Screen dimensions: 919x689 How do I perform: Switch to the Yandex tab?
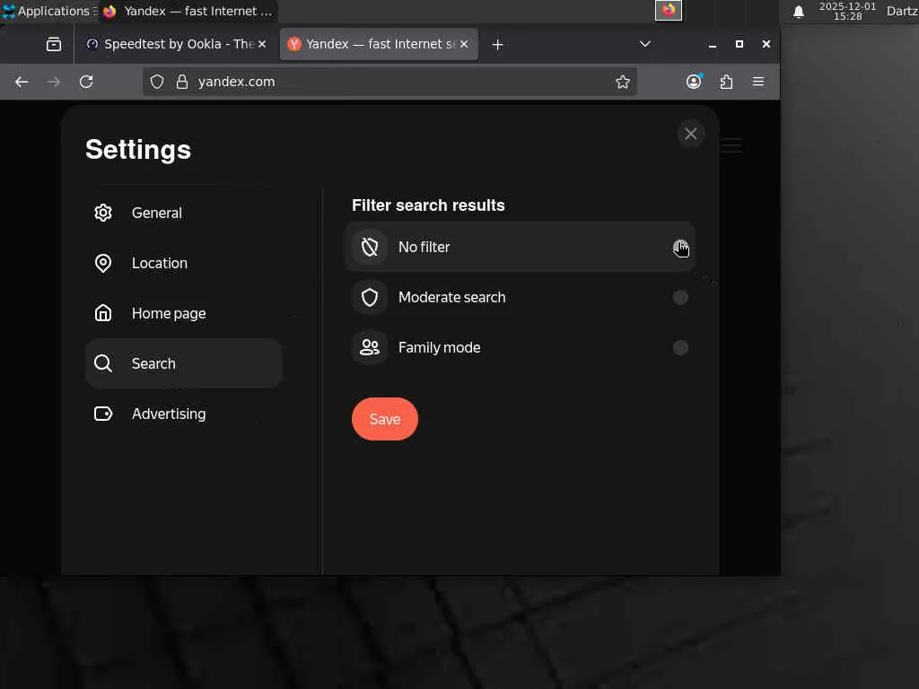(x=379, y=45)
